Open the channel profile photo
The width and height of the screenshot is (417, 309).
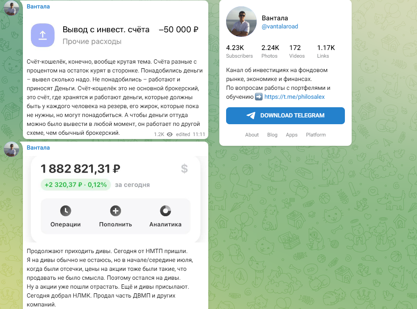pyautogui.click(x=242, y=22)
